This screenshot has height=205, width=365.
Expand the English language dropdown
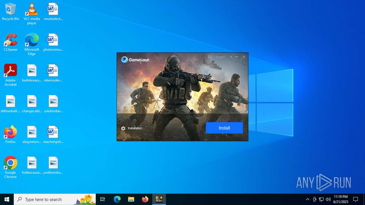coord(224,57)
